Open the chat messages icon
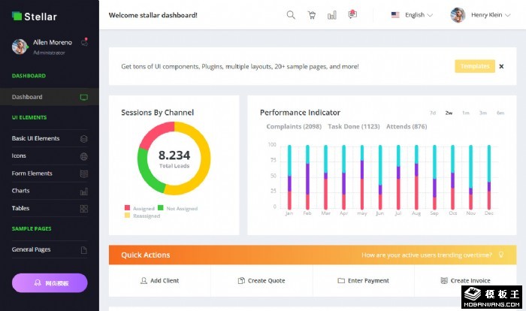Screen dimensions: 526x311 [352, 14]
